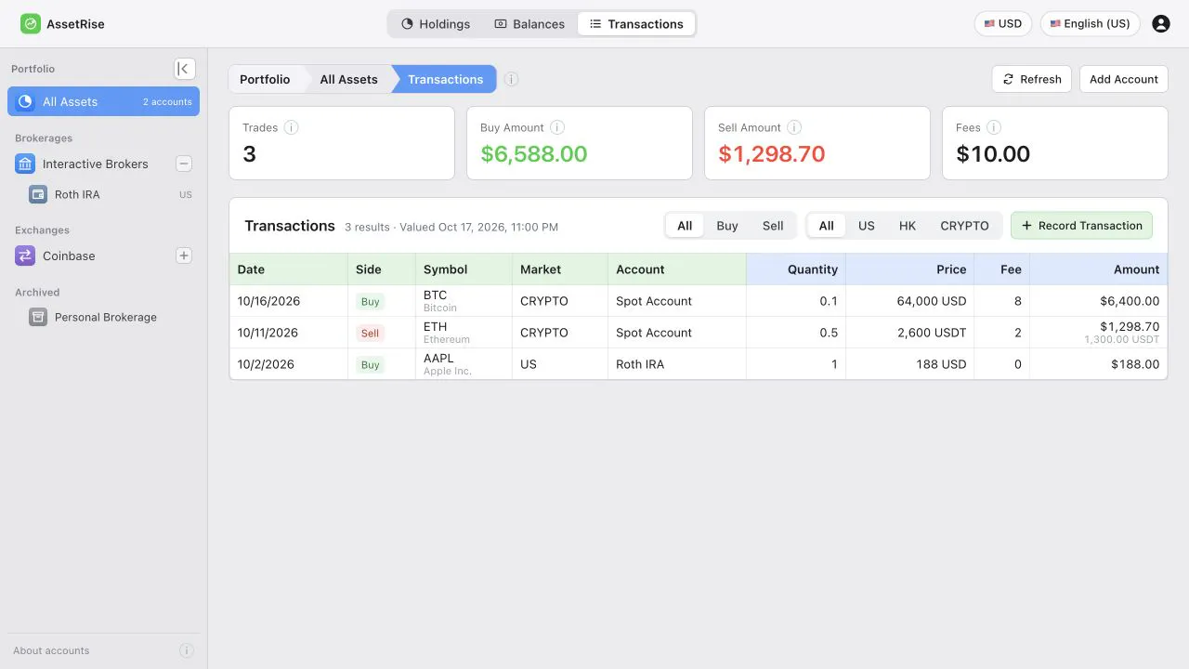
Task: Open the English (US) language selector
Action: [x=1091, y=24]
